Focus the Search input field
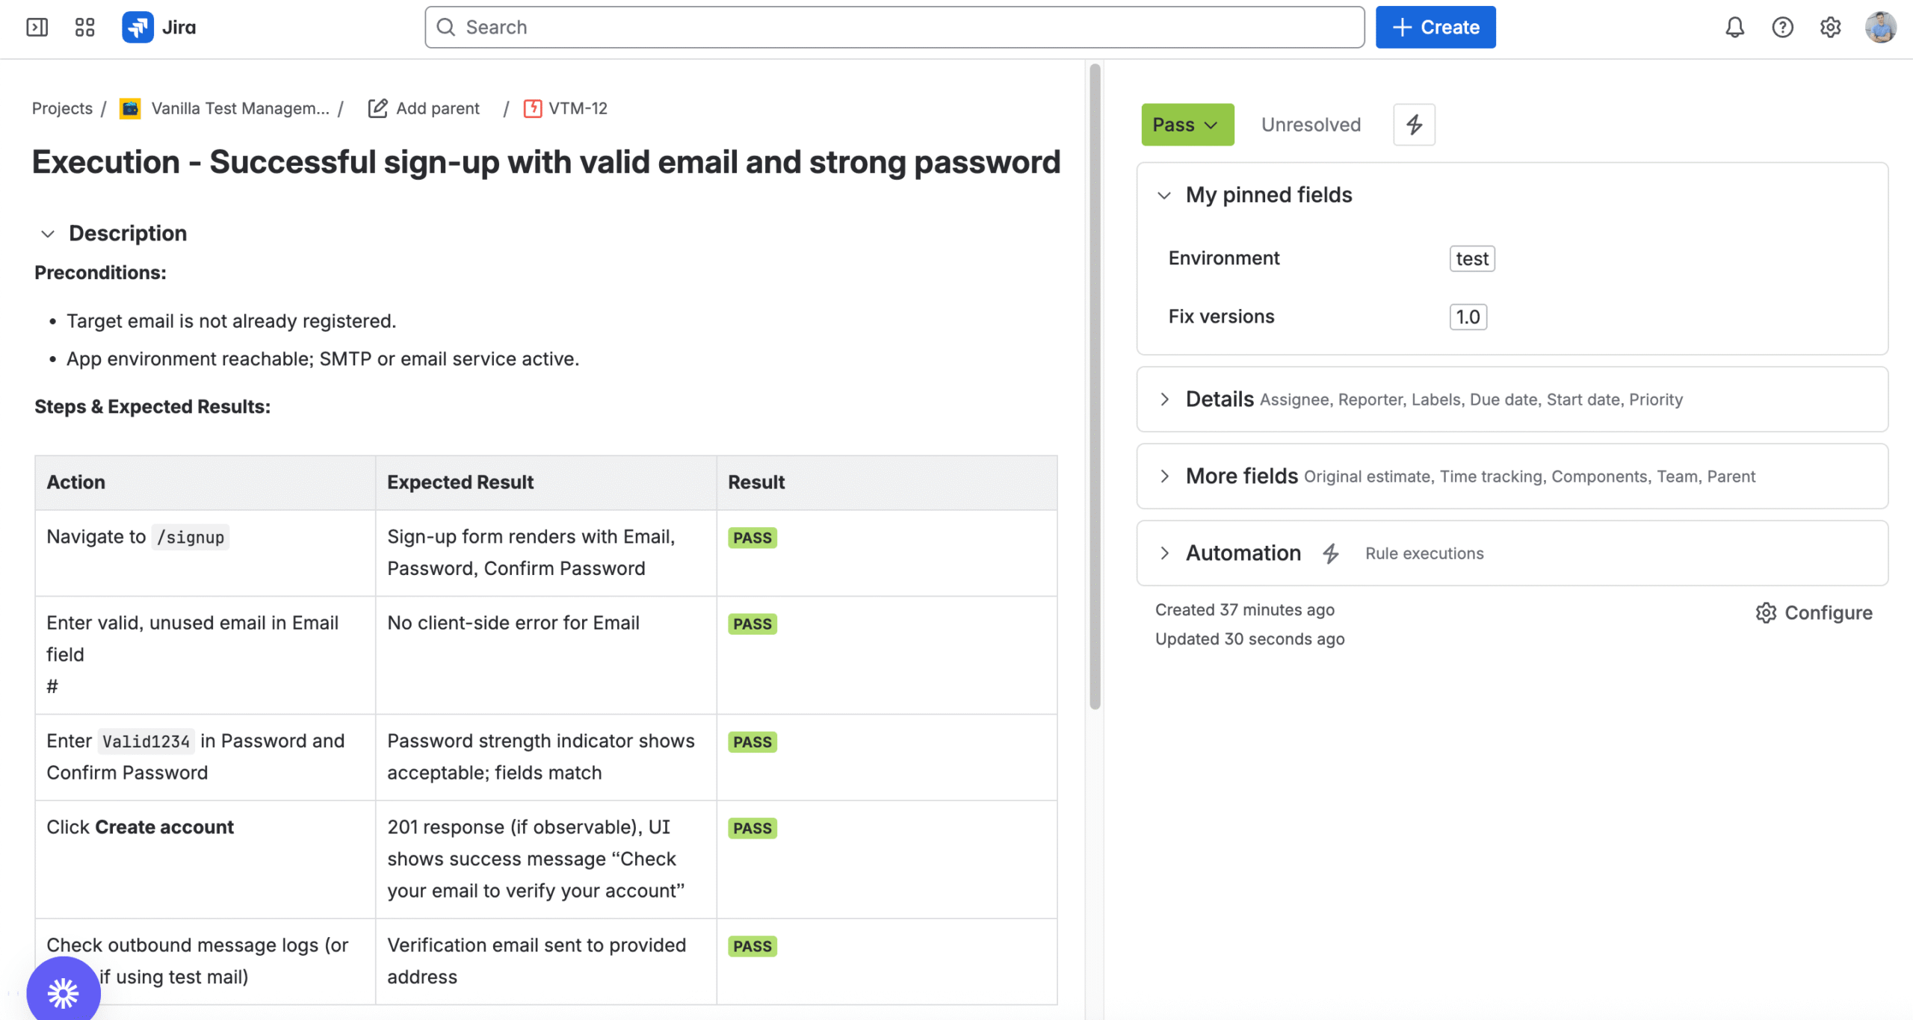Screen dimensions: 1913x1020 click(894, 28)
